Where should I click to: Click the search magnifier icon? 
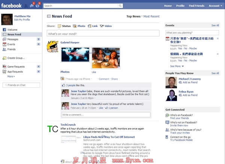120,6
